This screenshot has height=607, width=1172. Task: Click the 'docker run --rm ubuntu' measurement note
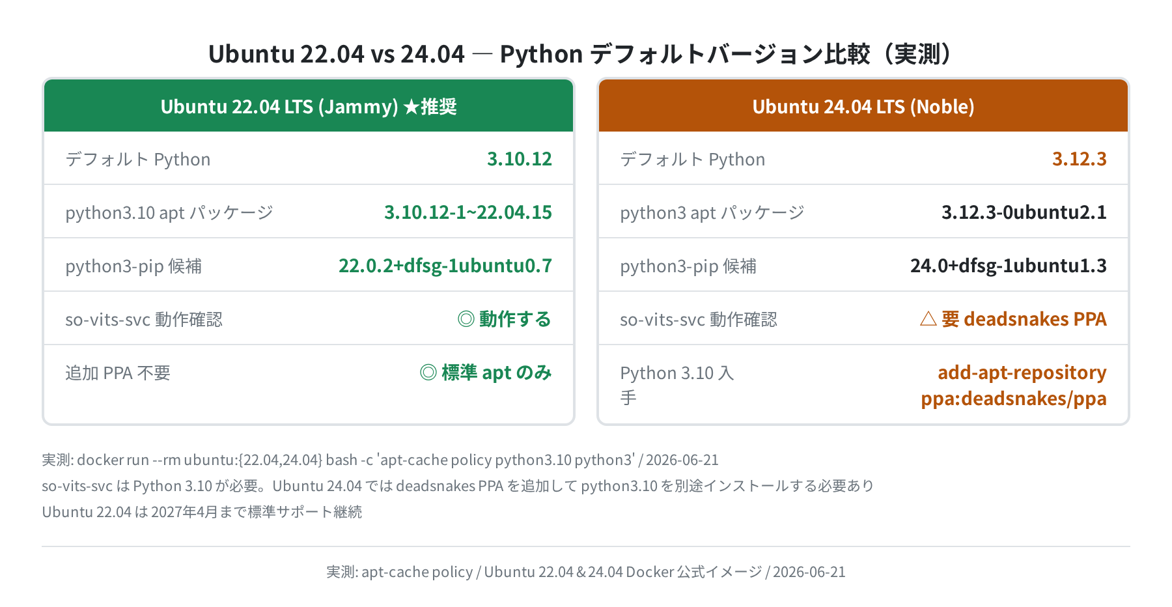point(380,460)
